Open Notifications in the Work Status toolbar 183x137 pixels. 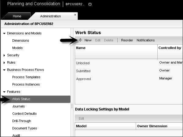(x=145, y=40)
